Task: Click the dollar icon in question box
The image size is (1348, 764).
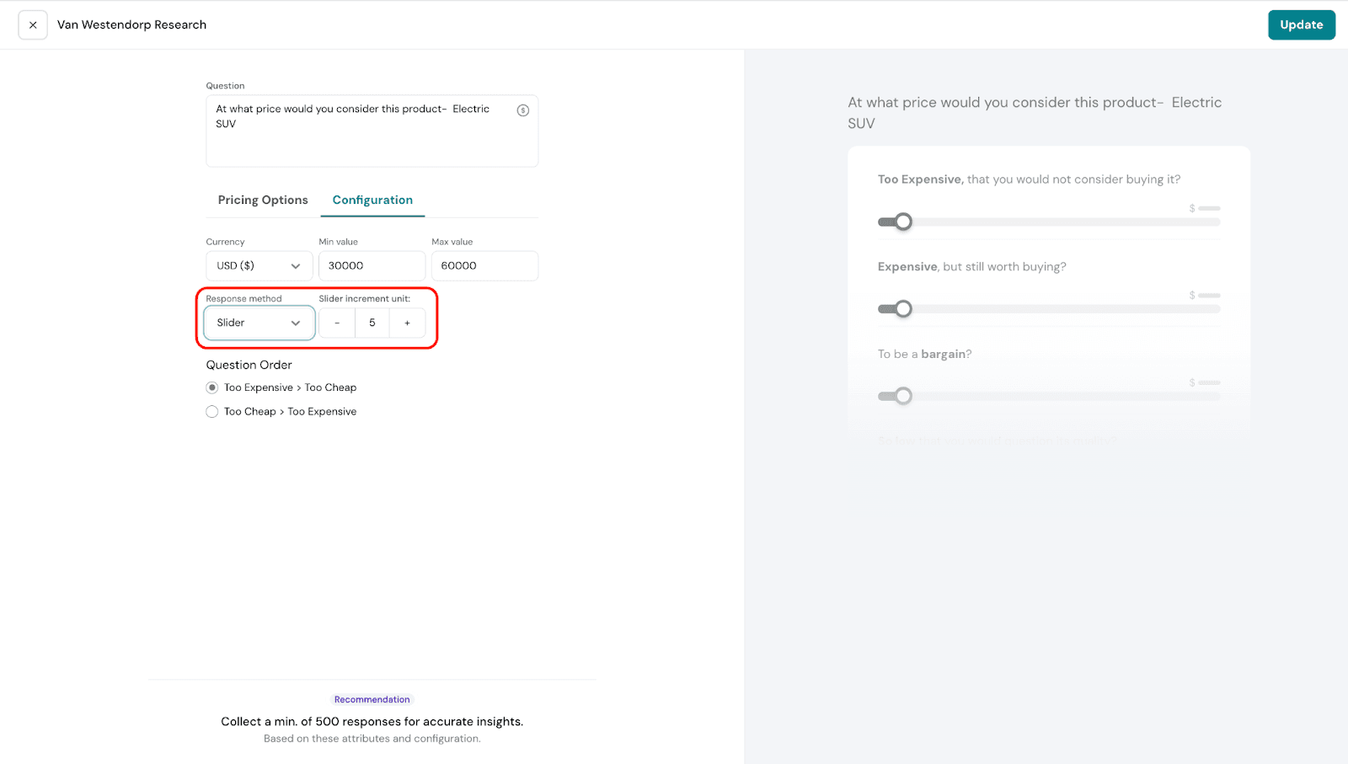Action: pyautogui.click(x=522, y=110)
